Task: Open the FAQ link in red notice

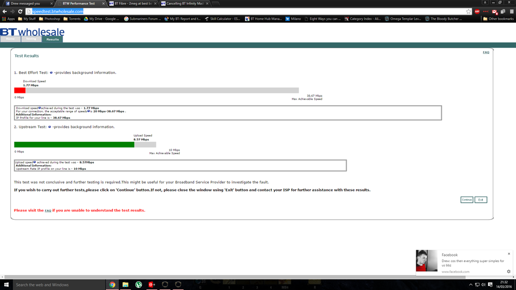Action: (x=48, y=211)
